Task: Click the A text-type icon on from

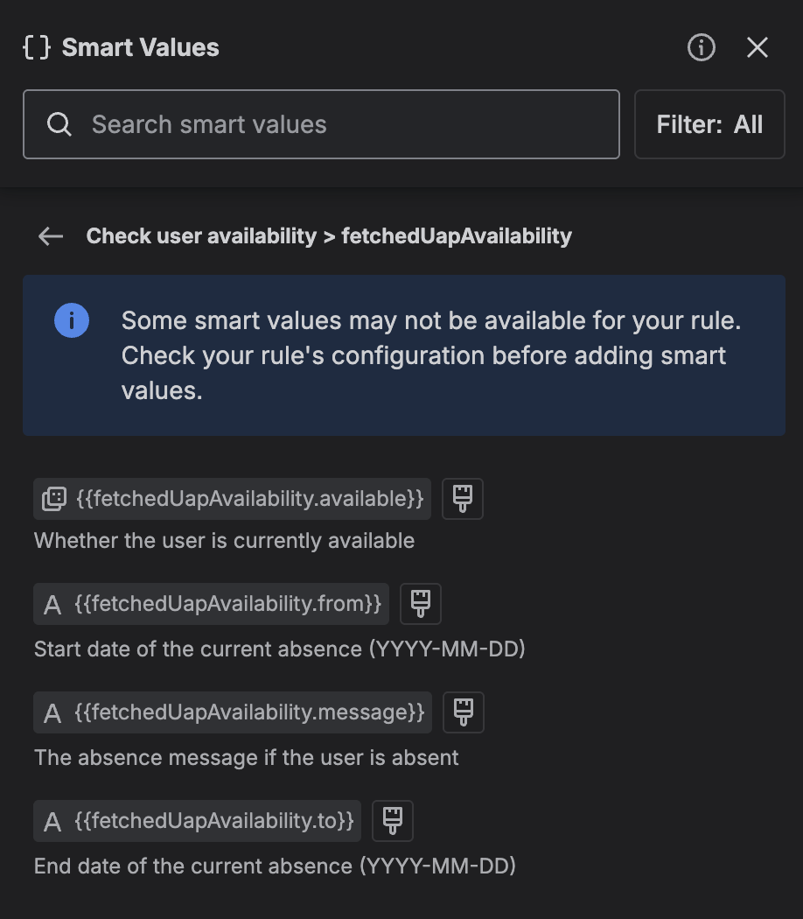Action: point(52,603)
